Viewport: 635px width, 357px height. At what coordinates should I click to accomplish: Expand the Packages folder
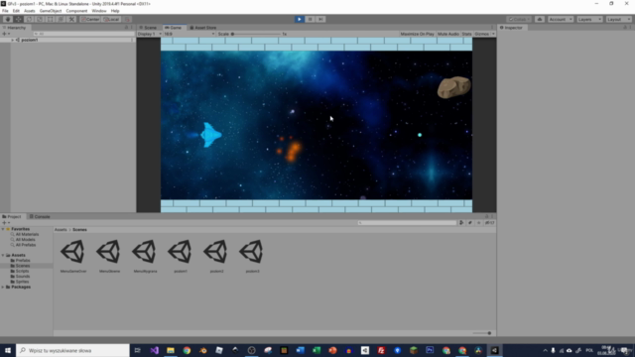[3, 287]
